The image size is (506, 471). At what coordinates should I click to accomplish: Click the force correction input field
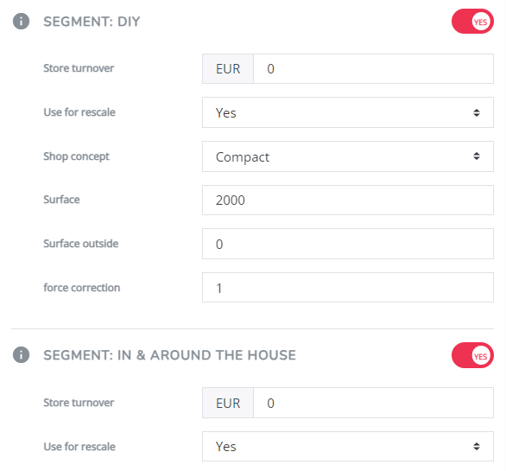click(x=348, y=288)
